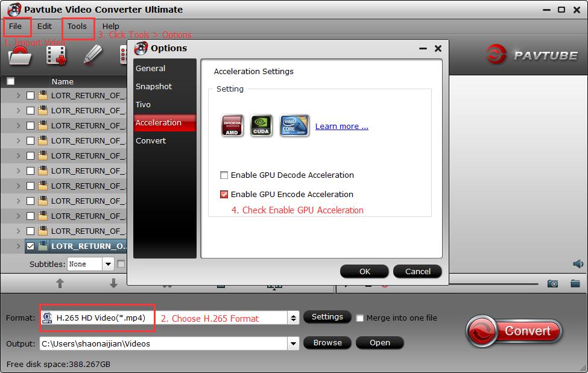
Task: Click the AMD Radeon acceleration icon
Action: [232, 125]
